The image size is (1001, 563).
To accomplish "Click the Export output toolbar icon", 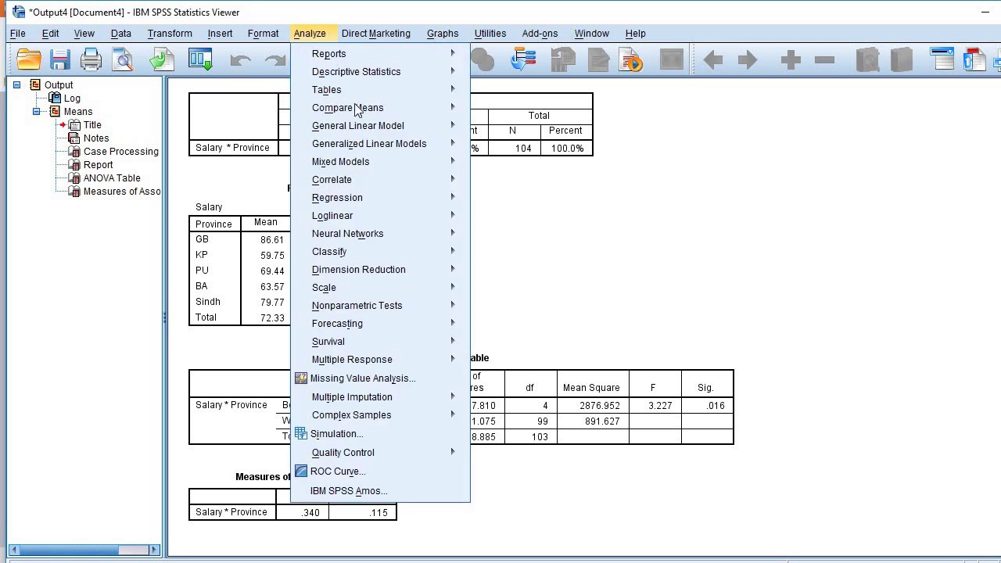I will point(162,59).
